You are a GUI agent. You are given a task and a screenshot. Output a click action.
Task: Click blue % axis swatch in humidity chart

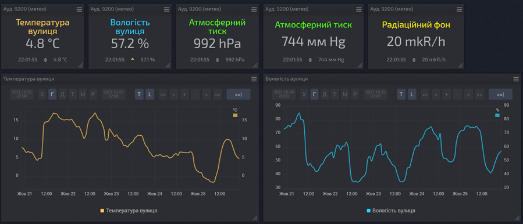click(x=497, y=115)
